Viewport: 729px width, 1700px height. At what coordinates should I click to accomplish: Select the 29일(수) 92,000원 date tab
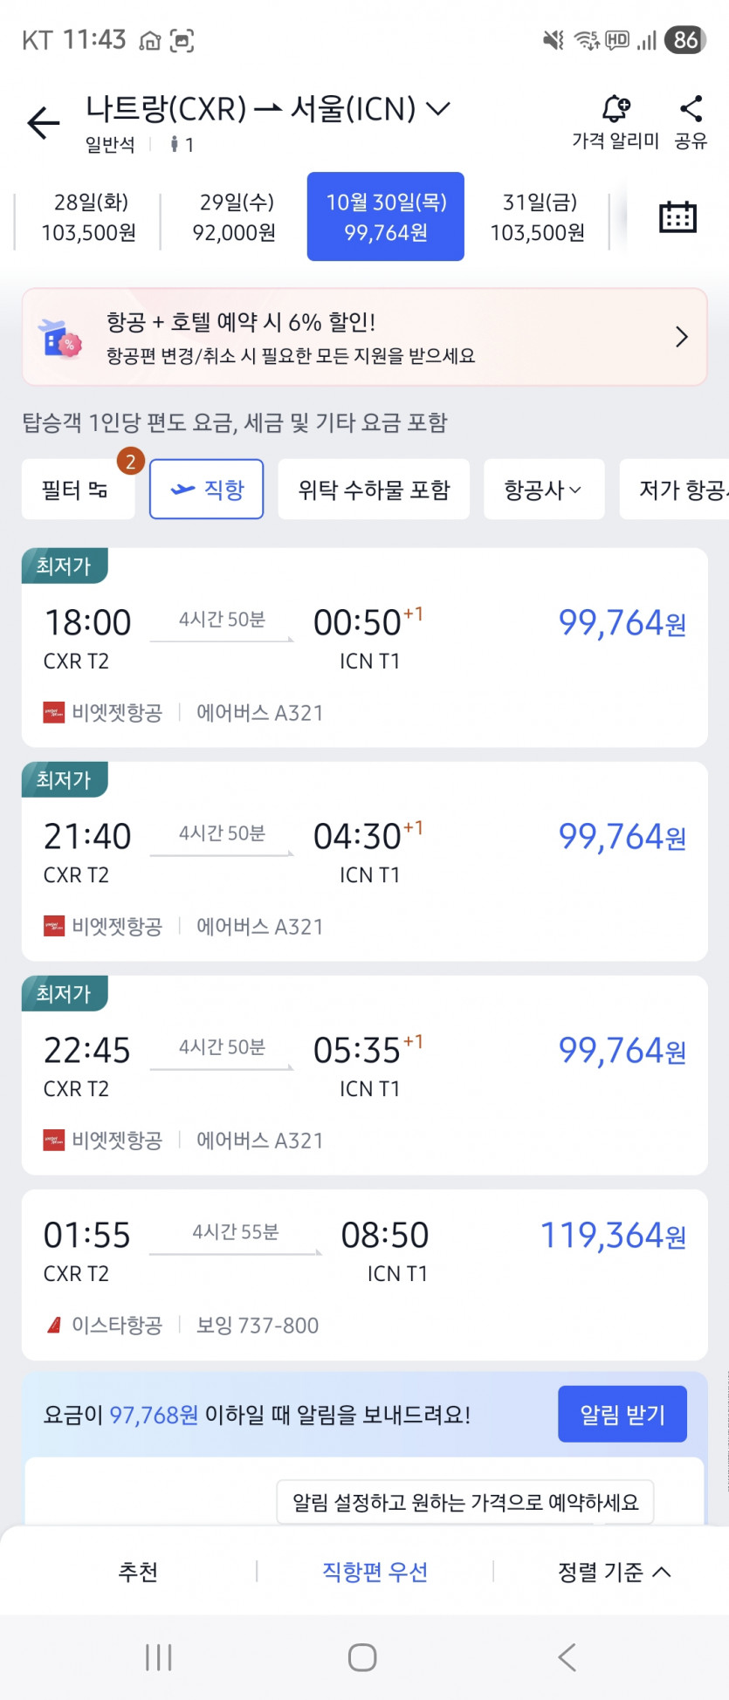[235, 217]
